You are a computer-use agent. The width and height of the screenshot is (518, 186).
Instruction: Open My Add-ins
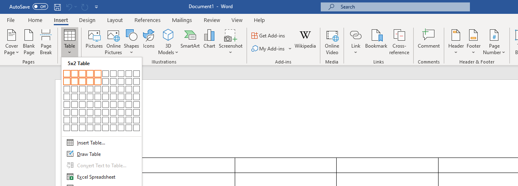(269, 49)
